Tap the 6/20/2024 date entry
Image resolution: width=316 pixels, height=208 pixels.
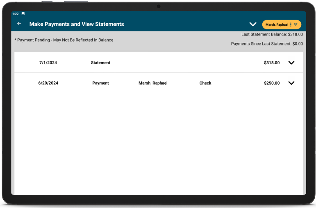pyautogui.click(x=48, y=83)
